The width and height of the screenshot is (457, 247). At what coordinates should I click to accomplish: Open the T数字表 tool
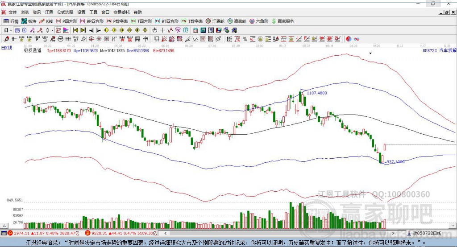pos(192,21)
